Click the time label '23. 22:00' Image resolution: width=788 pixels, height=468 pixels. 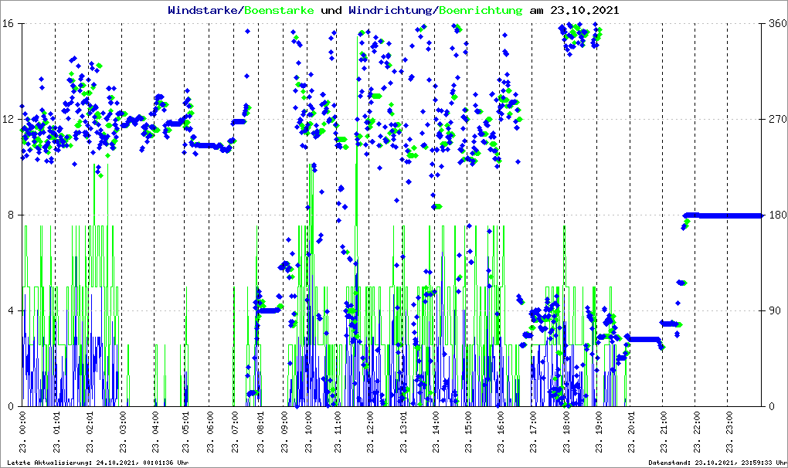(697, 432)
